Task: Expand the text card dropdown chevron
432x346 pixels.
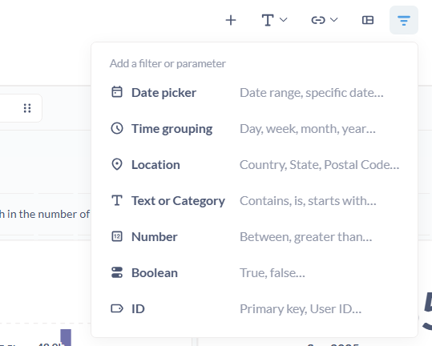Action: 283,20
